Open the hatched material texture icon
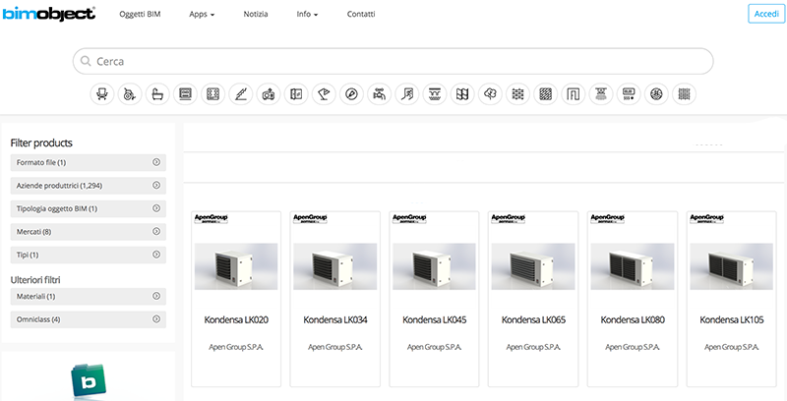The width and height of the screenshot is (787, 401). [546, 94]
